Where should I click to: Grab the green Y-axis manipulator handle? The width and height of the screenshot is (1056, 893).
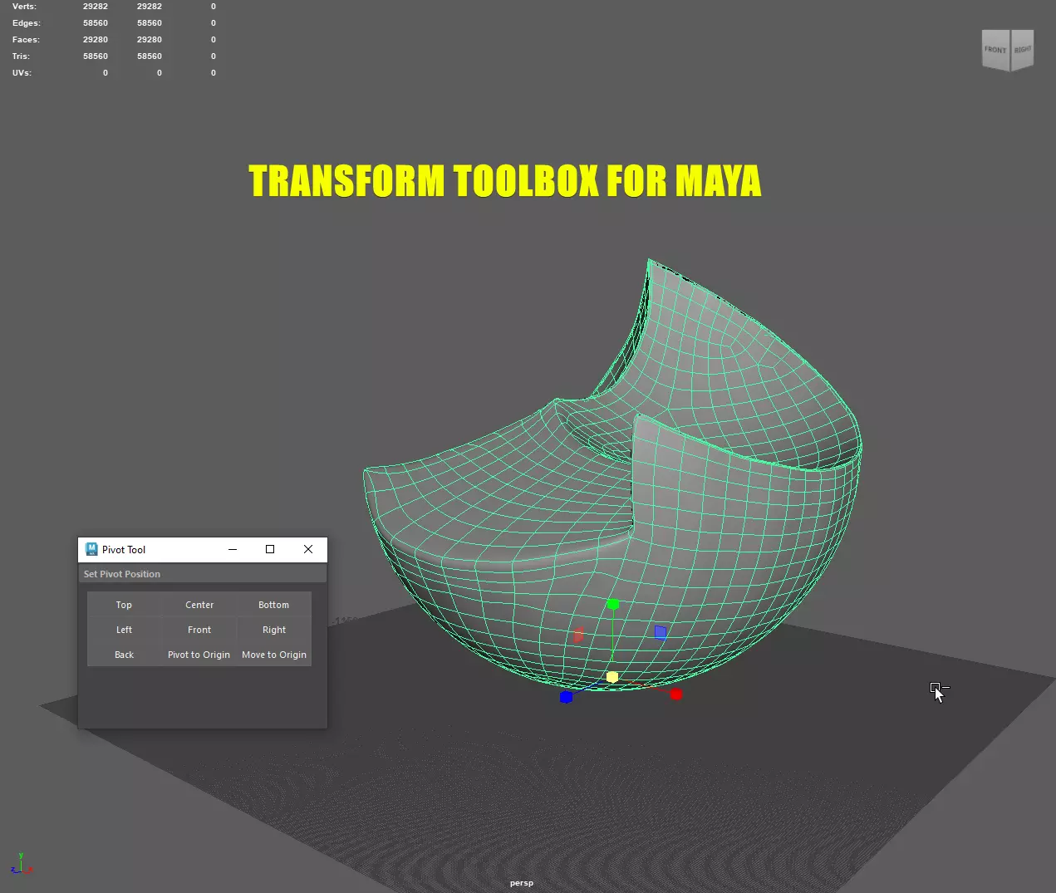click(613, 604)
